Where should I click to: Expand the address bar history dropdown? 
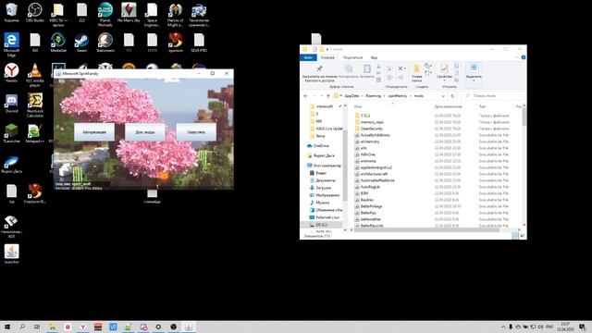pos(443,96)
